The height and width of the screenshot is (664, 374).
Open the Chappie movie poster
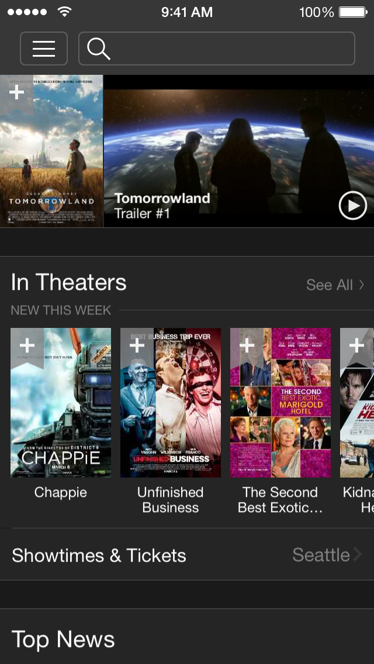pyautogui.click(x=61, y=403)
